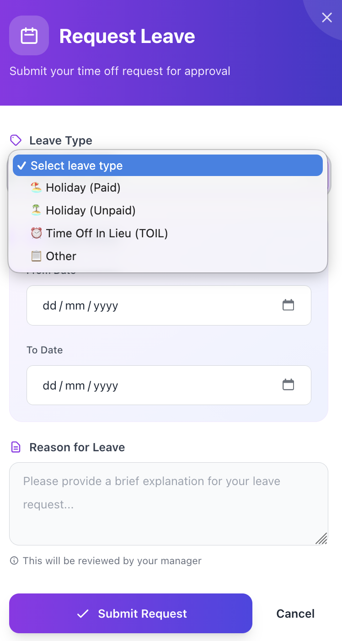Click the checked Select leave type entry
The width and height of the screenshot is (342, 641).
click(76, 166)
